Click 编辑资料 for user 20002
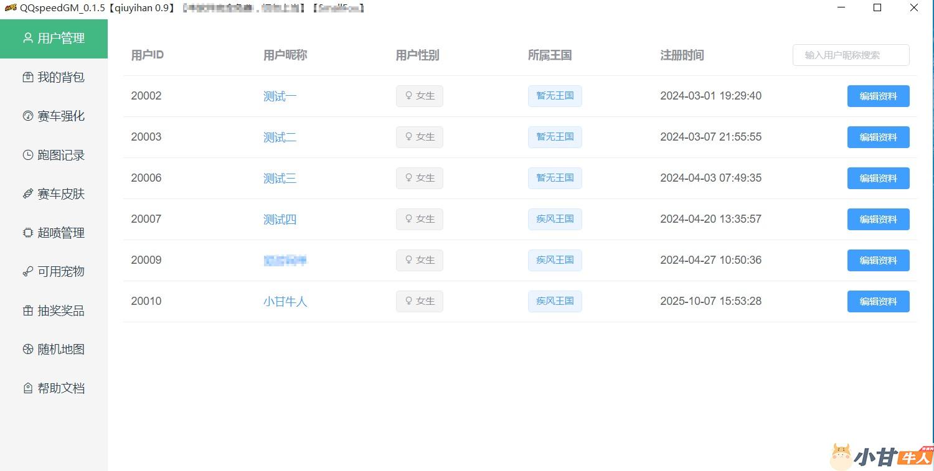The image size is (934, 471). 878,96
